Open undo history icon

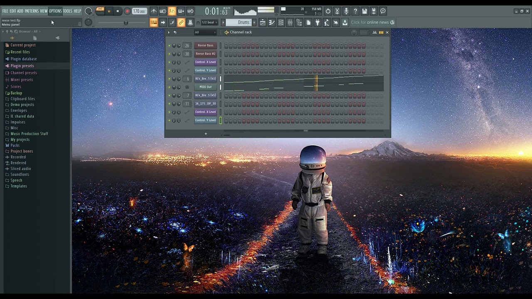[x=328, y=11]
